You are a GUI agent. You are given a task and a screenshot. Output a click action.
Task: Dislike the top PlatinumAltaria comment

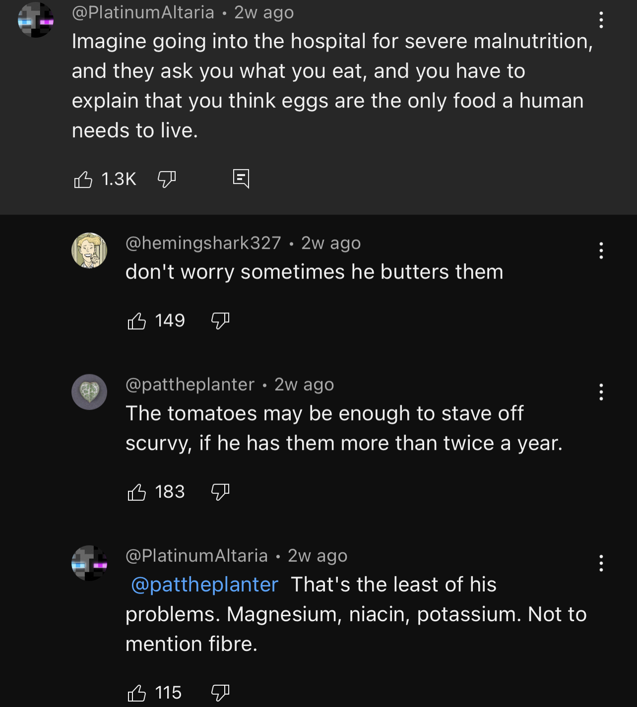pyautogui.click(x=167, y=179)
